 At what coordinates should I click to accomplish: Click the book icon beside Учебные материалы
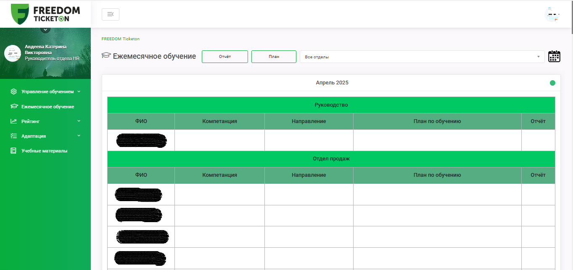click(x=13, y=151)
